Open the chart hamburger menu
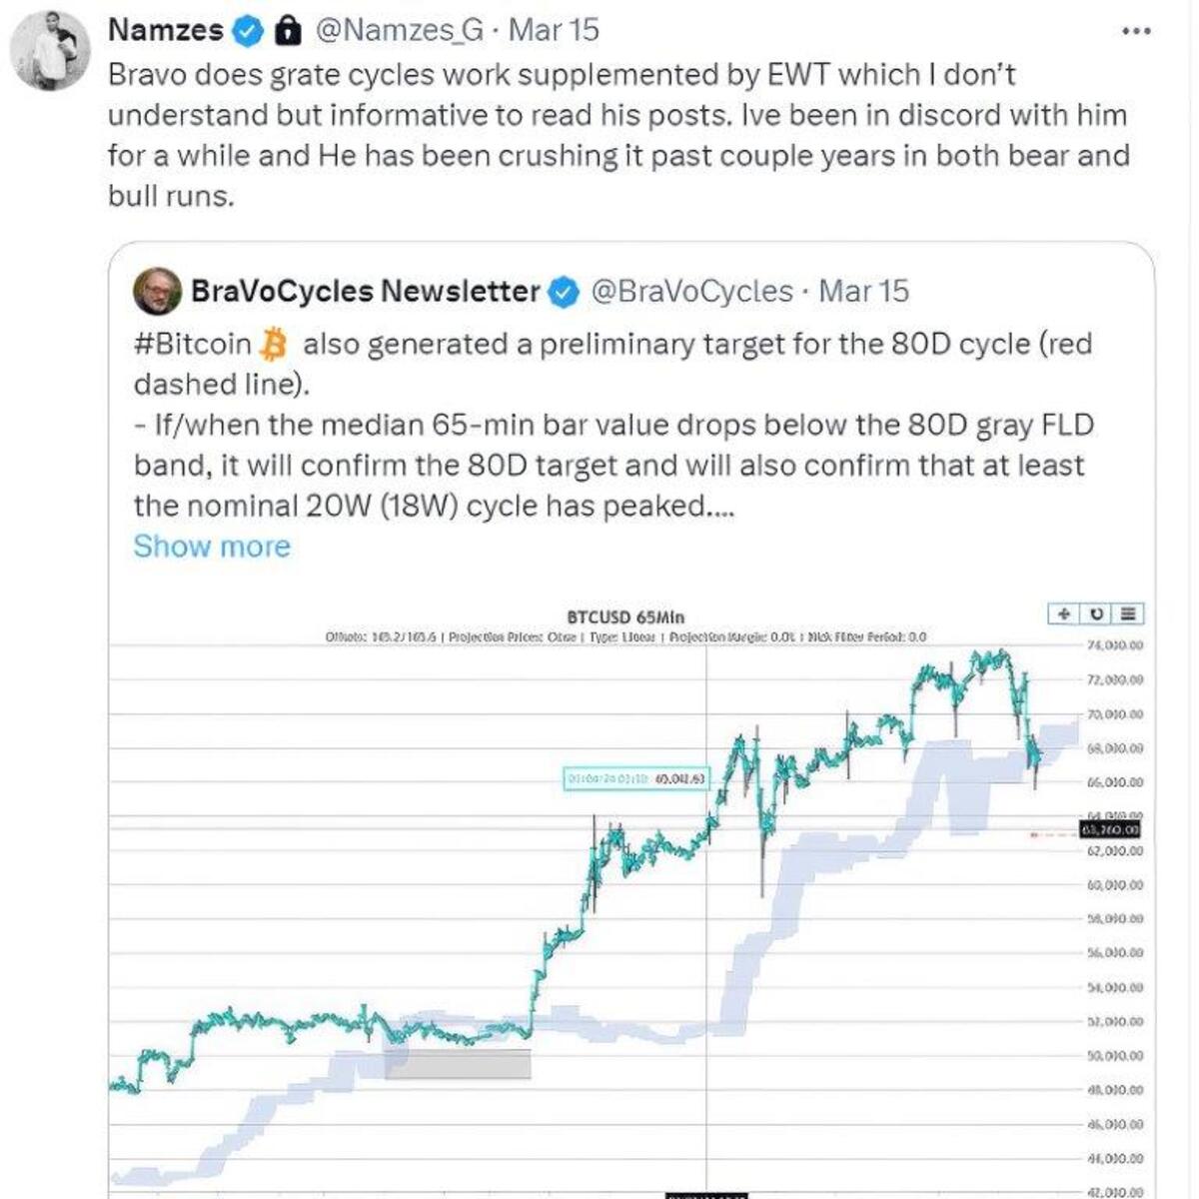 (x=1128, y=613)
